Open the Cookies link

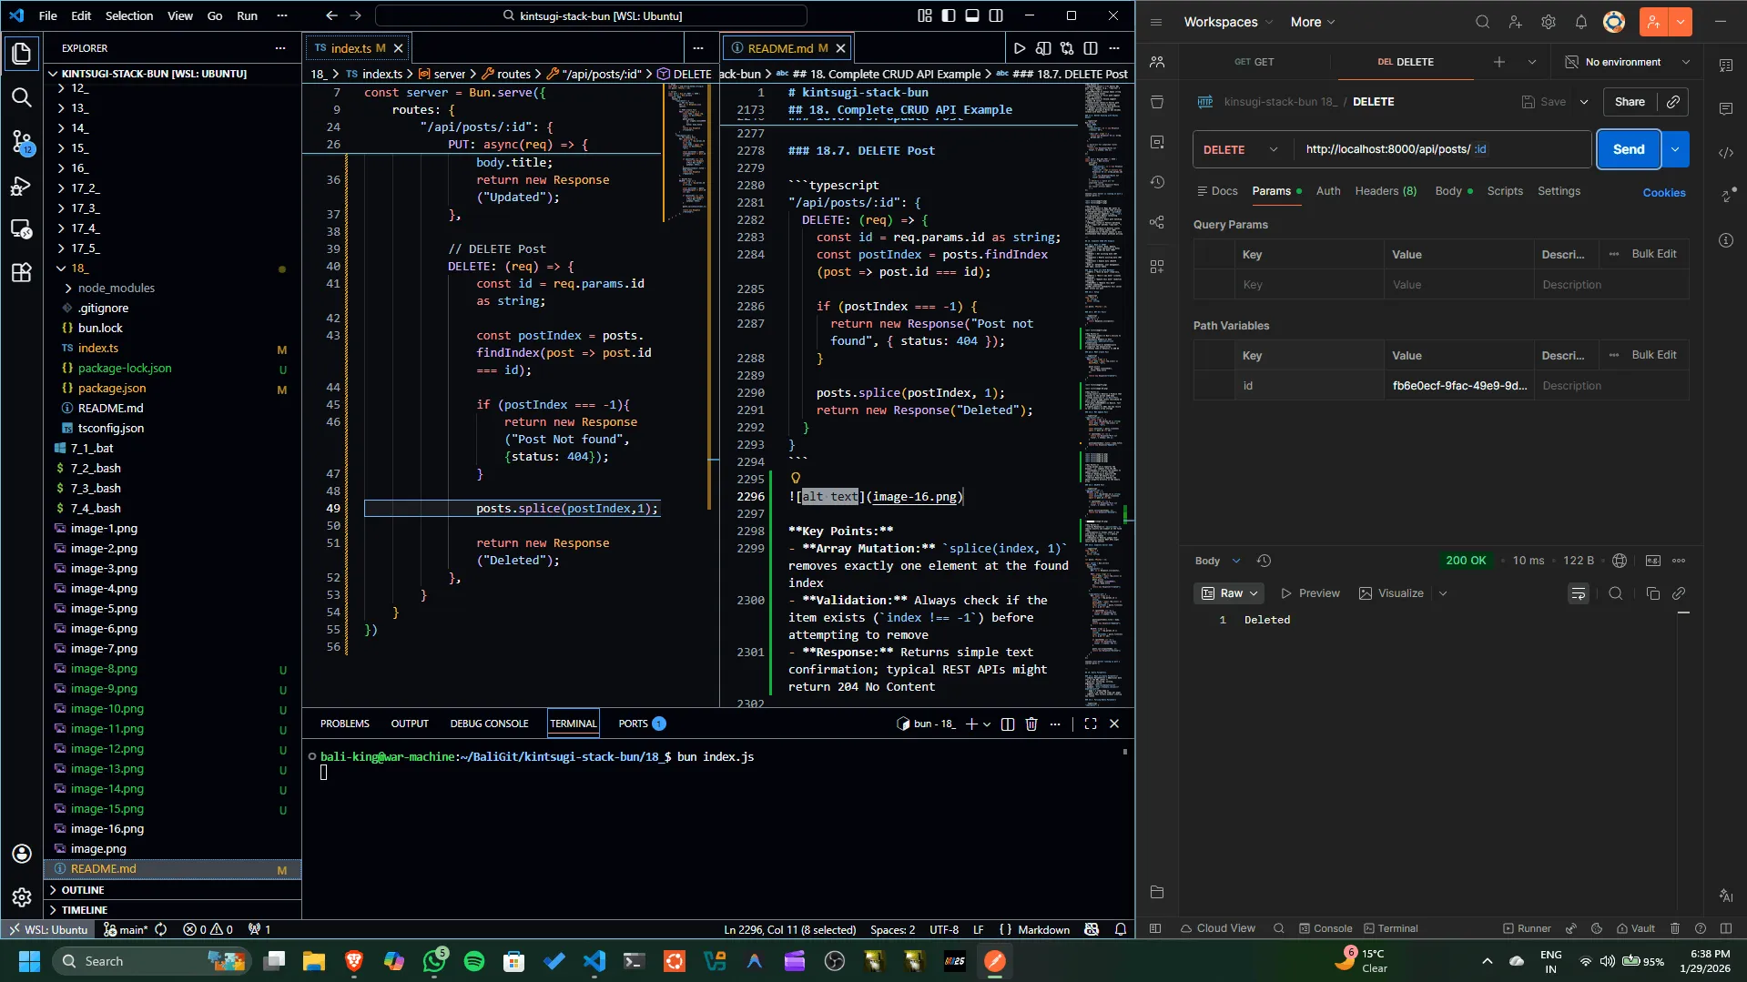1663,193
